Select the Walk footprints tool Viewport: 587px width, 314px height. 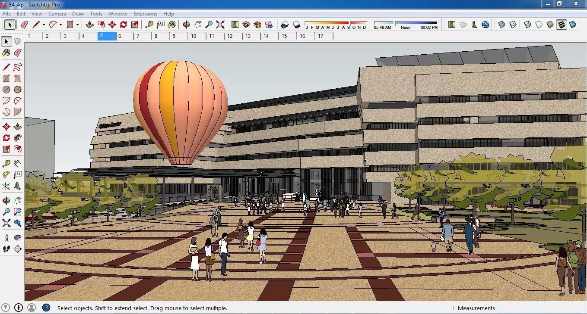tap(6, 249)
